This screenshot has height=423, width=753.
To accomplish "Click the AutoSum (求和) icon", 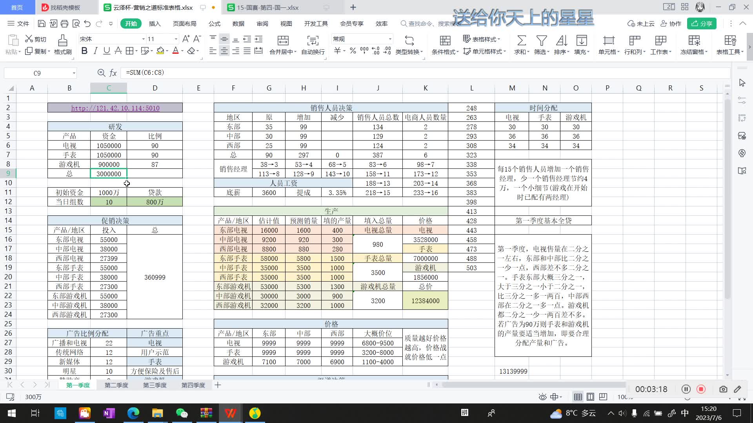I will tap(522, 40).
